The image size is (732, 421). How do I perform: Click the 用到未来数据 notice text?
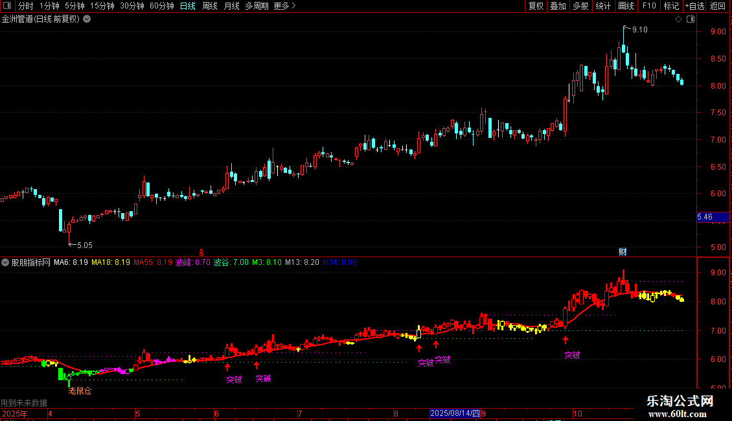tap(24, 403)
